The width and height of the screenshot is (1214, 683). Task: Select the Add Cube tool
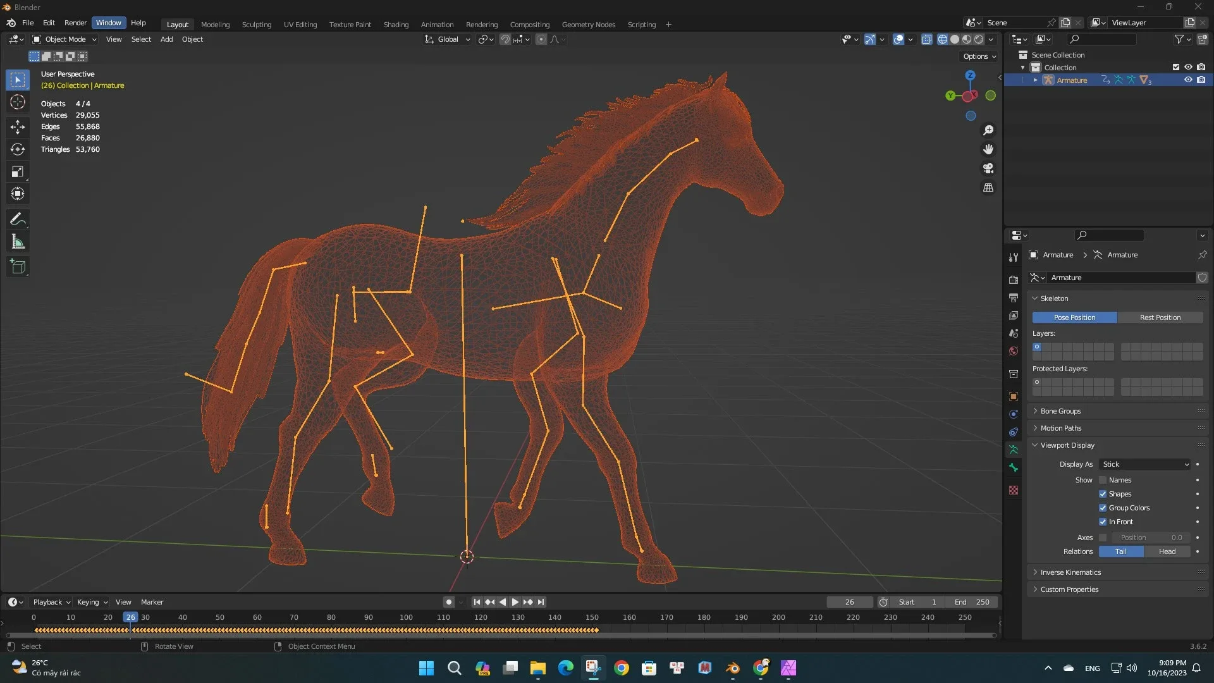coord(18,267)
